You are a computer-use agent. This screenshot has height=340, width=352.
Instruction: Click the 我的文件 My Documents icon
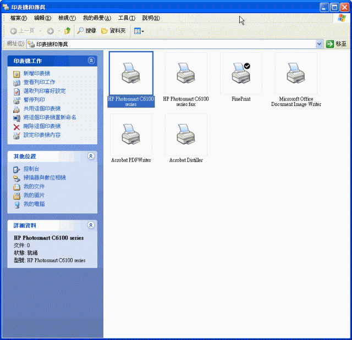(x=16, y=187)
